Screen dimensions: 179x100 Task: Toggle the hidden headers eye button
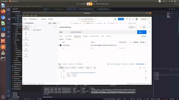(68, 39)
